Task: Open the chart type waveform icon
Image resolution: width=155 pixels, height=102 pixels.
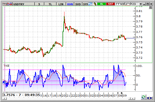Action: [10, 4]
